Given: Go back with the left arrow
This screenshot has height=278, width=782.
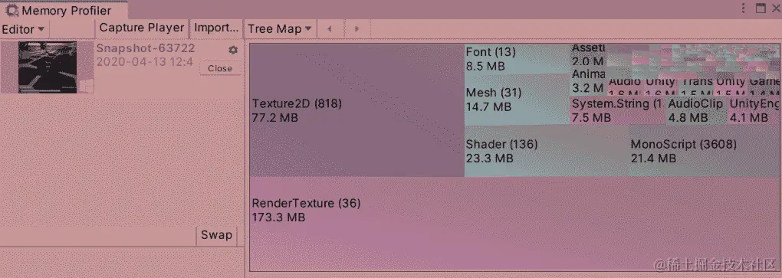Looking at the screenshot, I should pos(330,29).
